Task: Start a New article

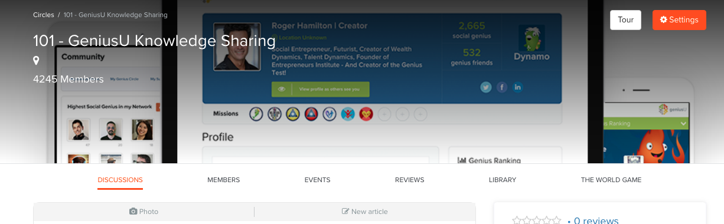Action: pyautogui.click(x=364, y=212)
